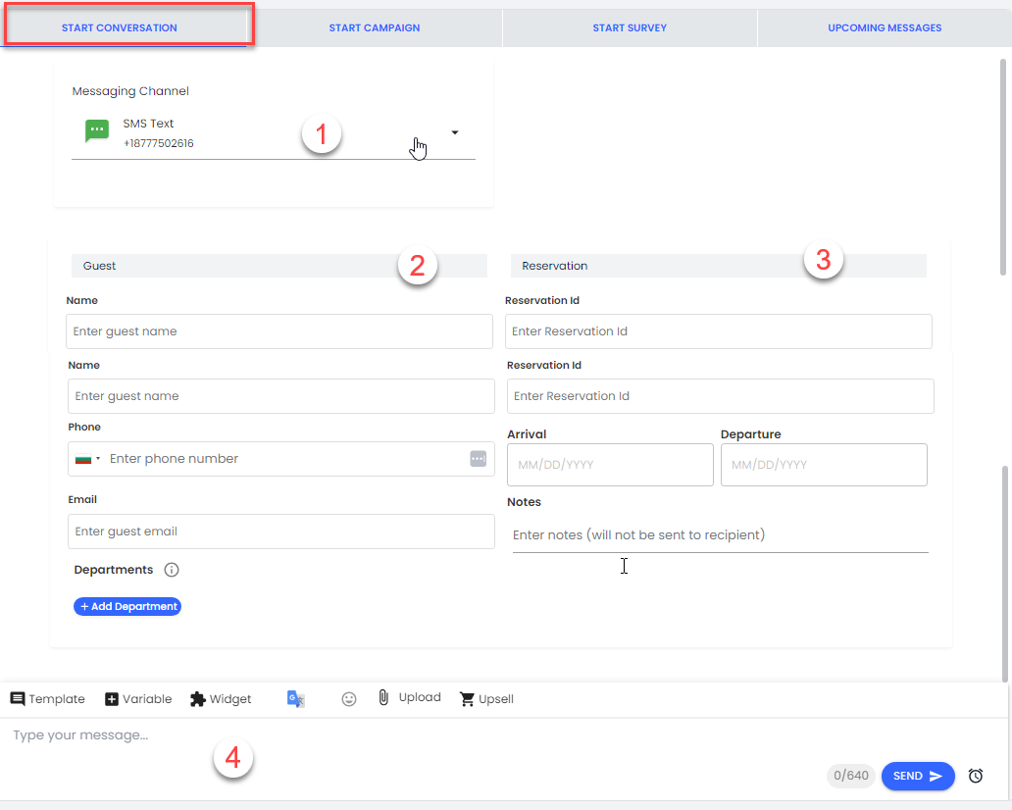The image size is (1012, 810).
Task: Insert a Variable into the message
Action: tap(138, 699)
